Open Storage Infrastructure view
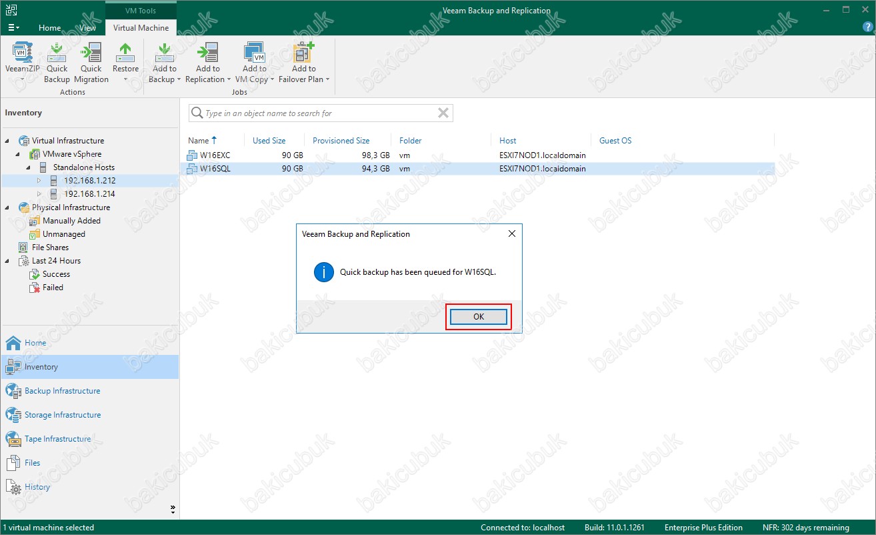This screenshot has width=876, height=535. (89, 415)
